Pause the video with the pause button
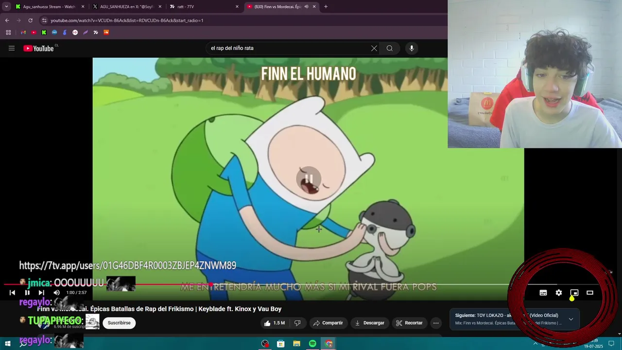Viewport: 622px width, 350px height. tap(27, 293)
